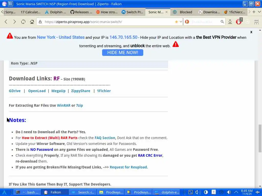Viewport: 262px width, 196px height.
Task: Expand the address bar history dropdown
Action: 181,22
